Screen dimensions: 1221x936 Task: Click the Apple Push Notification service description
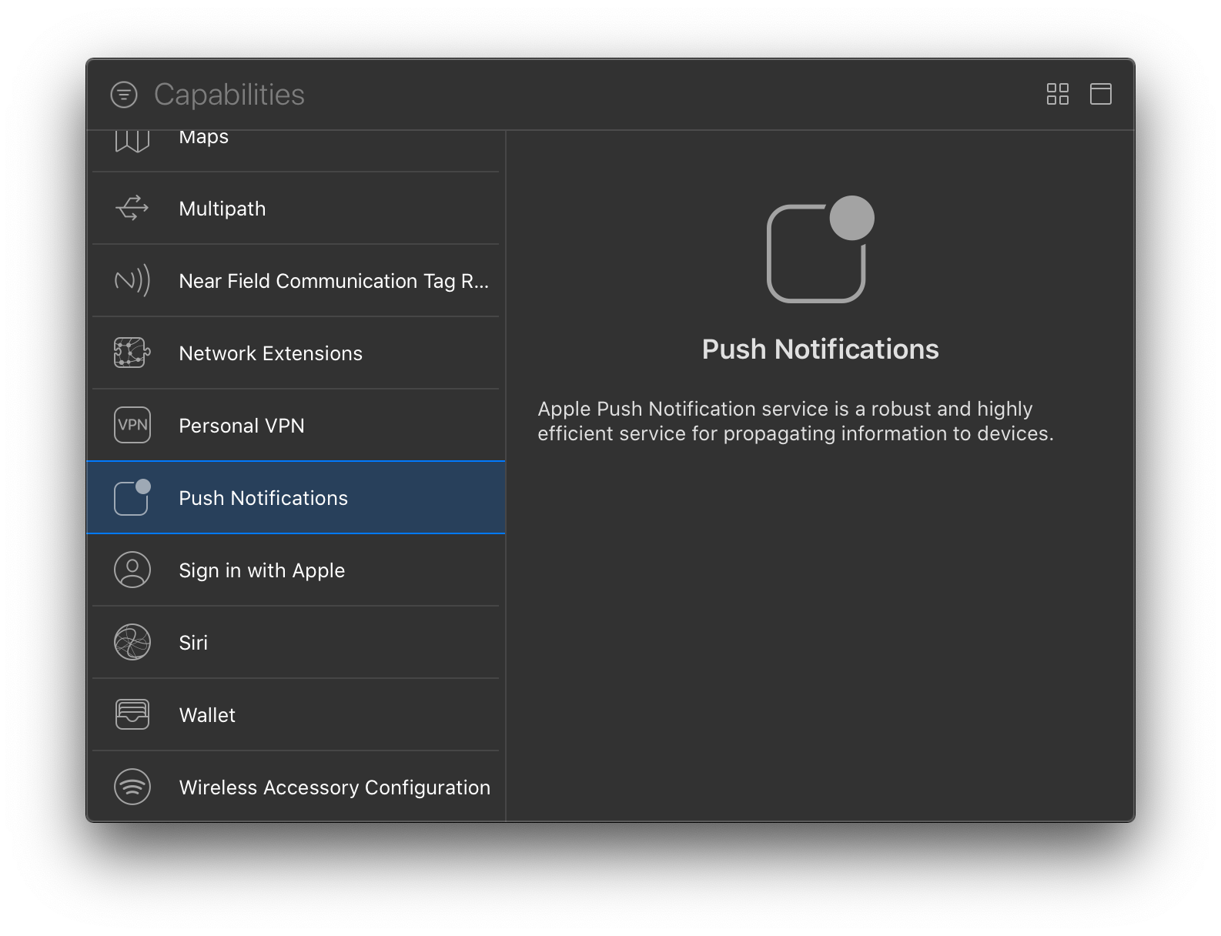[x=795, y=421]
